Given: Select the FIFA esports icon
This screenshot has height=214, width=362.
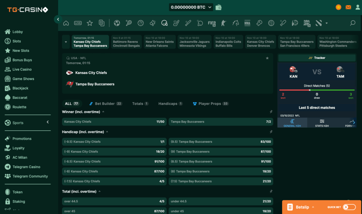Looking at the screenshot, I should point(212,23).
